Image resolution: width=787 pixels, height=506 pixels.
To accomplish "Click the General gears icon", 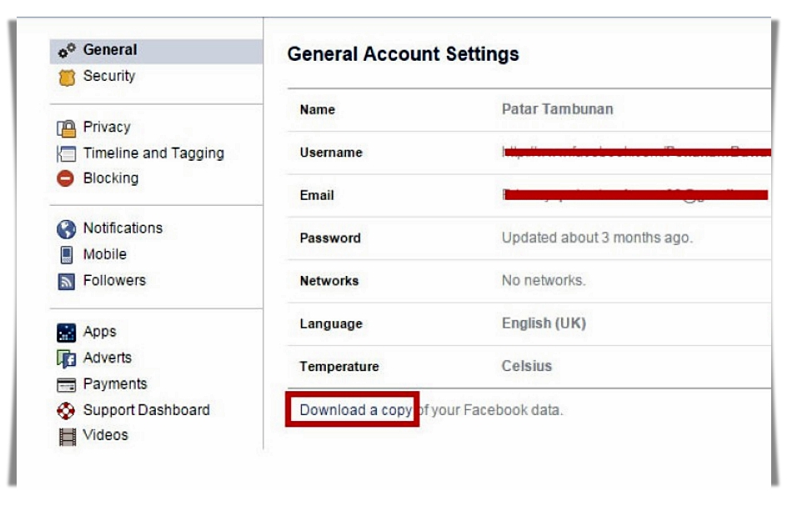I will click(67, 51).
